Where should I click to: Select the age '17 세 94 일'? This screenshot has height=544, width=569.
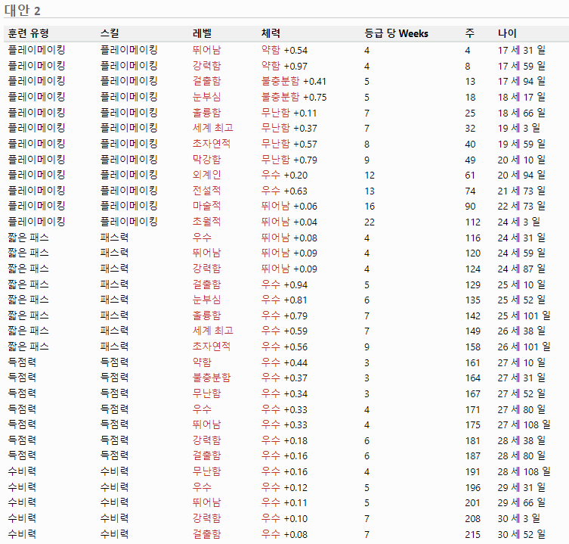[x=521, y=81]
